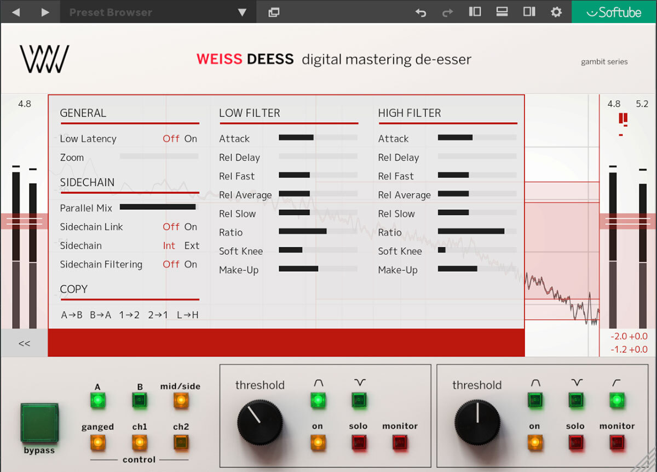Toggle the right side panel layout icon

(x=529, y=12)
